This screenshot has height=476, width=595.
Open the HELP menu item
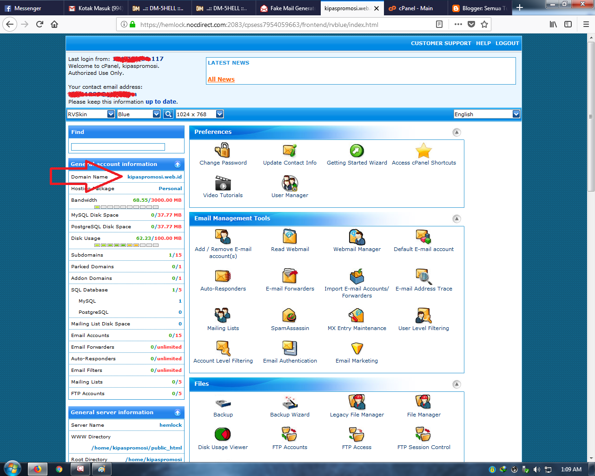pos(483,43)
